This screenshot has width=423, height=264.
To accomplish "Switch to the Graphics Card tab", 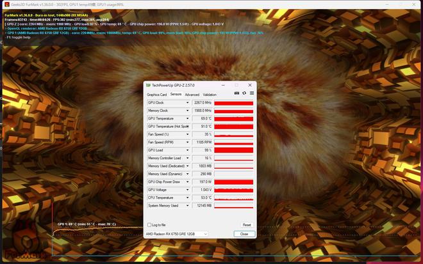I will click(157, 95).
